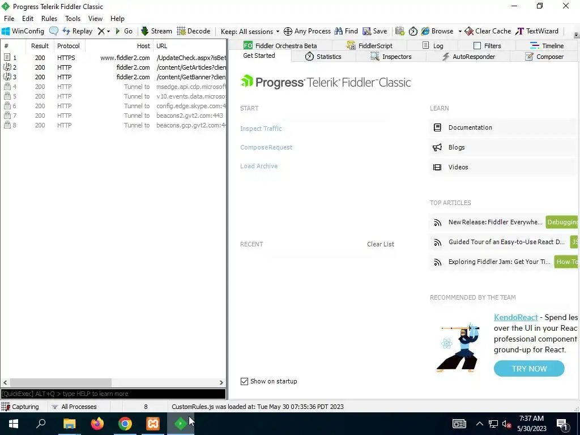Viewport: 580px width, 435px height.
Task: Click the Inspect Traffic link
Action: 261,129
